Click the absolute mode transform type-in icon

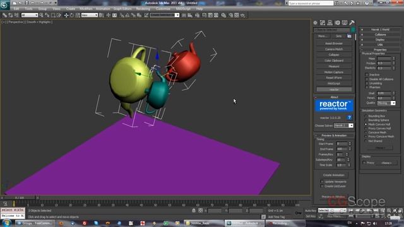point(201,211)
